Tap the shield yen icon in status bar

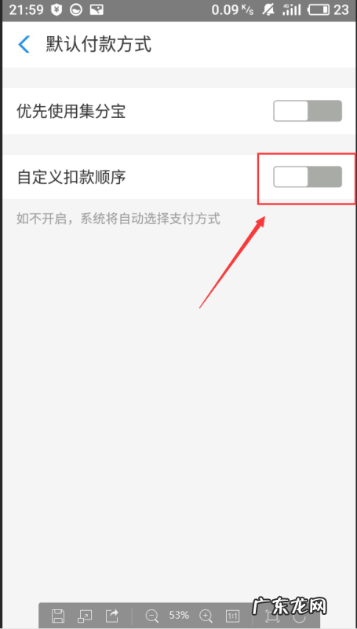[x=56, y=10]
